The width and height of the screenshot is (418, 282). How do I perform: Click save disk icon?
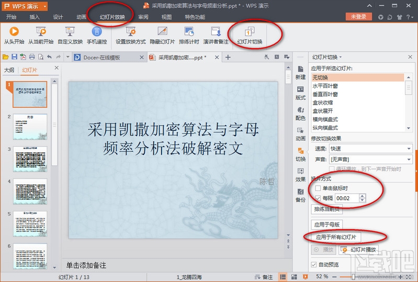pyautogui.click(x=15, y=57)
